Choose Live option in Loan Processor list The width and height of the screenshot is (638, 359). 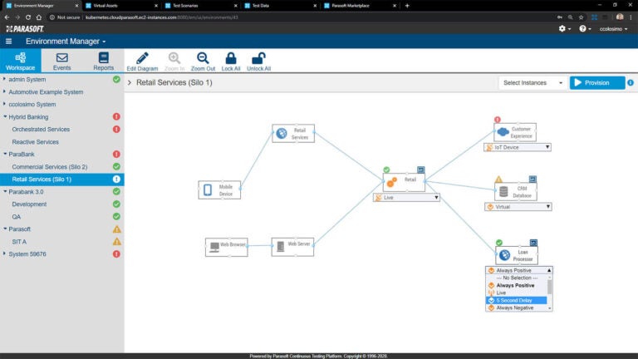tap(517, 293)
